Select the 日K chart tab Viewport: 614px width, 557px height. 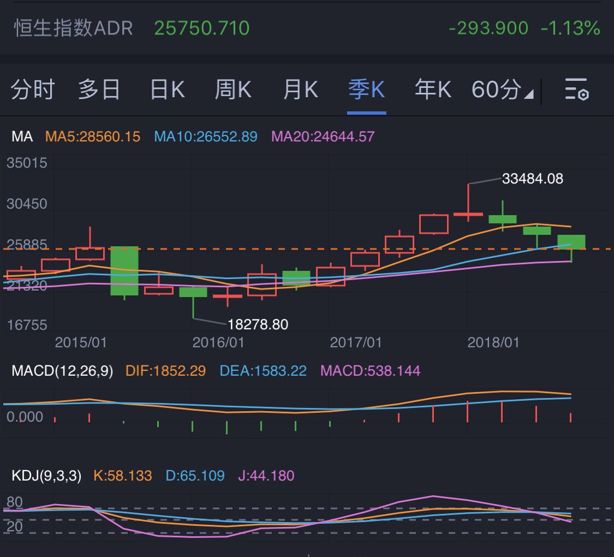click(168, 90)
